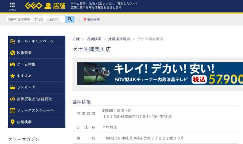Click the 年中無休 holiday value
Image resolution: width=243 pixels, height=144 pixels.
(110, 127)
